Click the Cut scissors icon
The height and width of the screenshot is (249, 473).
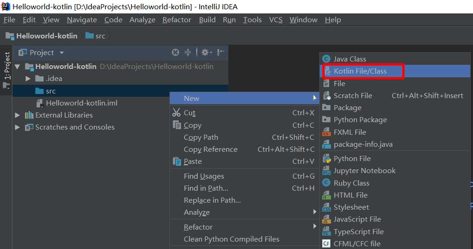click(176, 112)
